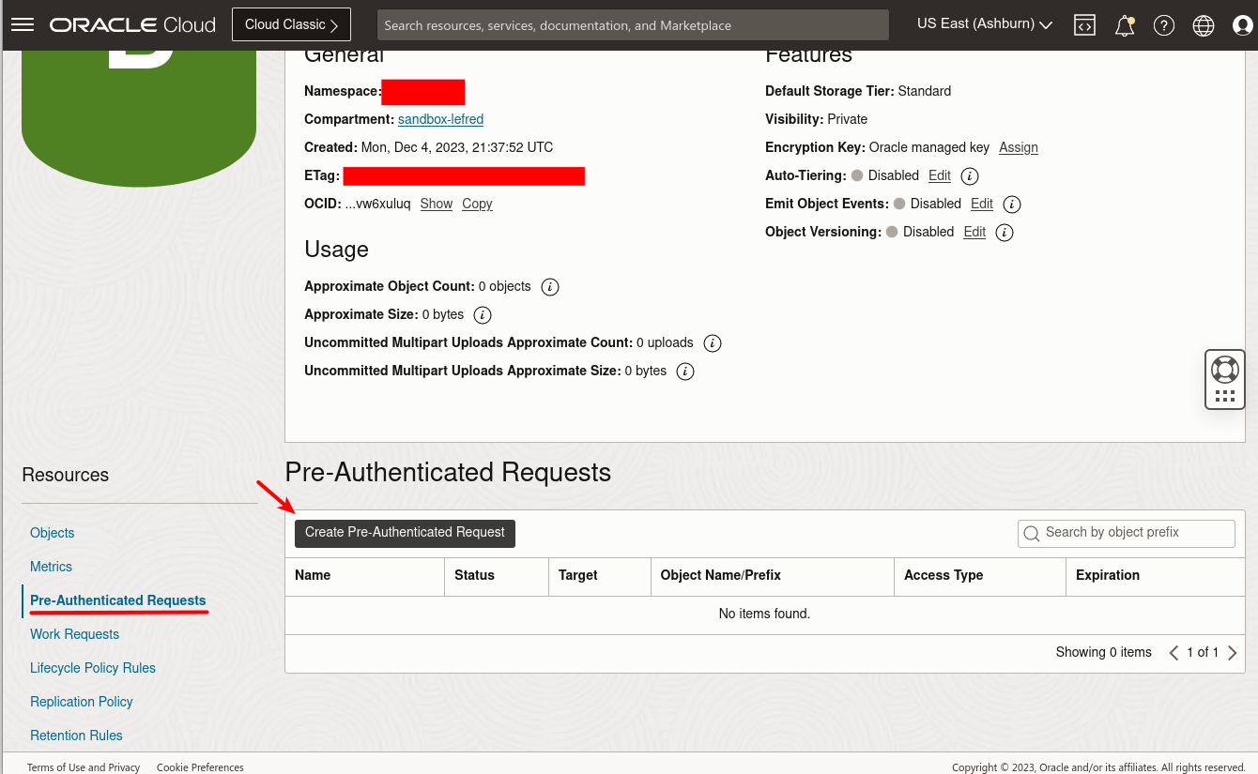
Task: Open the US East (Ashburn) region dropdown
Action: click(x=984, y=24)
